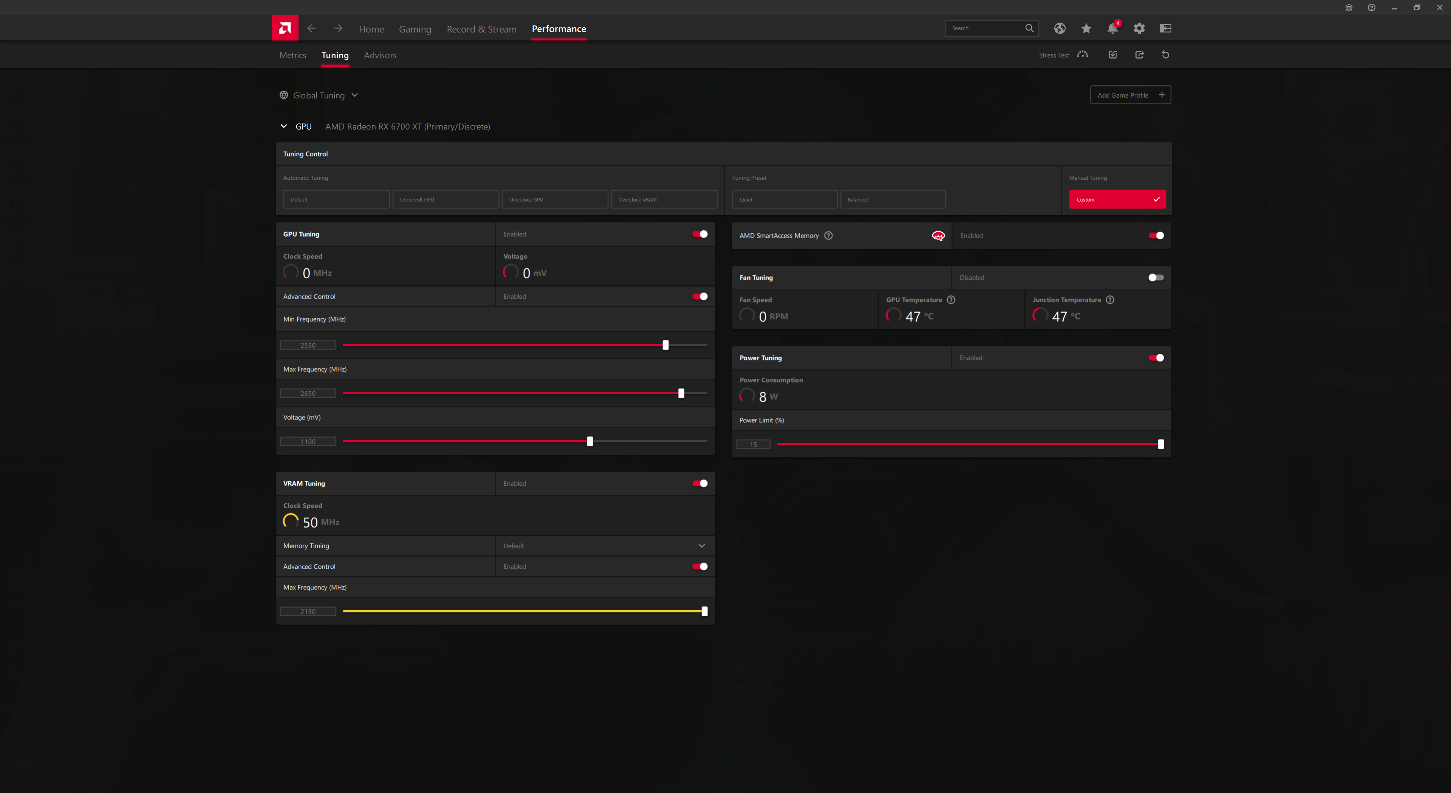The height and width of the screenshot is (793, 1451).
Task: Open notifications bell icon
Action: [1112, 28]
